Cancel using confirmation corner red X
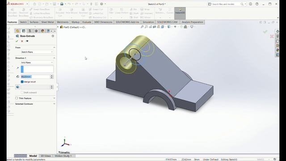 tap(272, 36)
